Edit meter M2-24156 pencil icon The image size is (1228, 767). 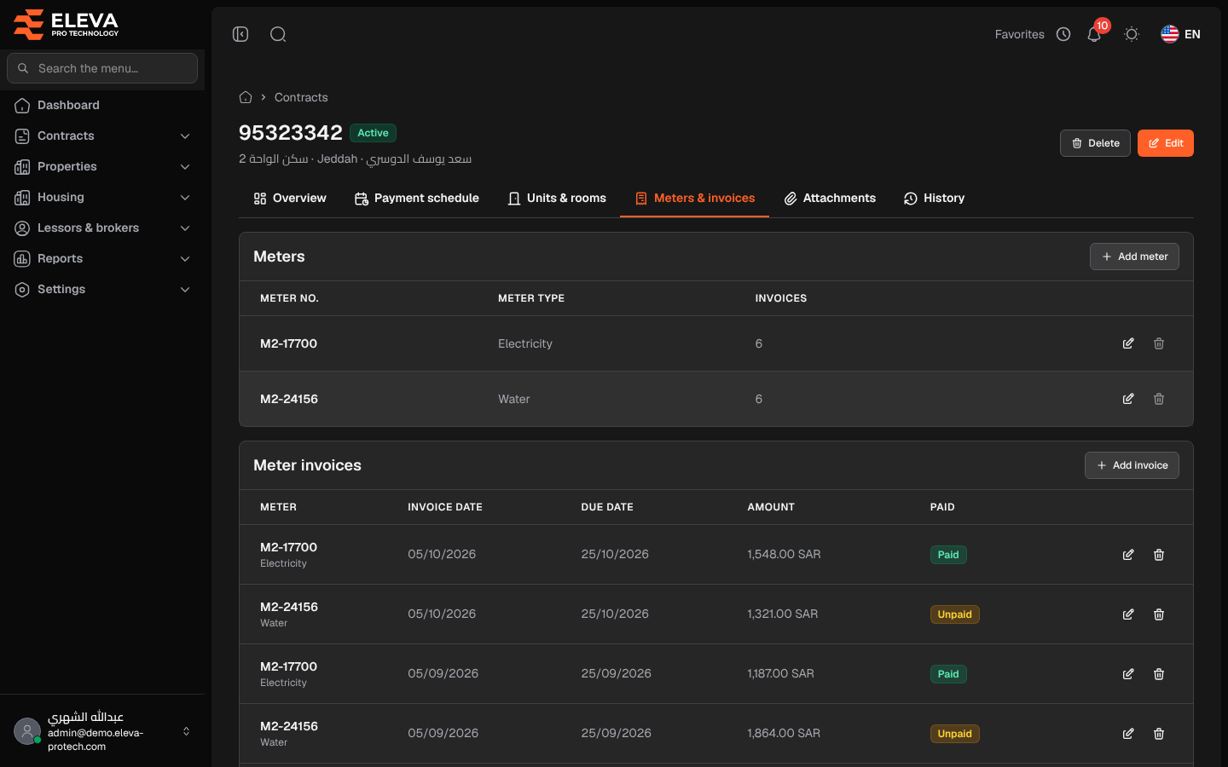point(1128,399)
